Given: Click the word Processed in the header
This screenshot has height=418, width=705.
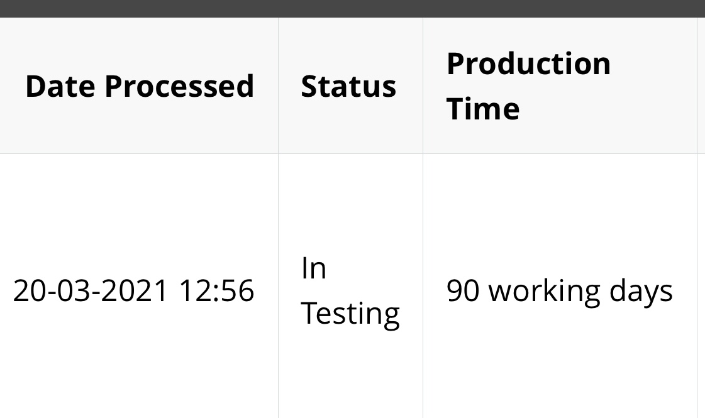Looking at the screenshot, I should click(179, 86).
